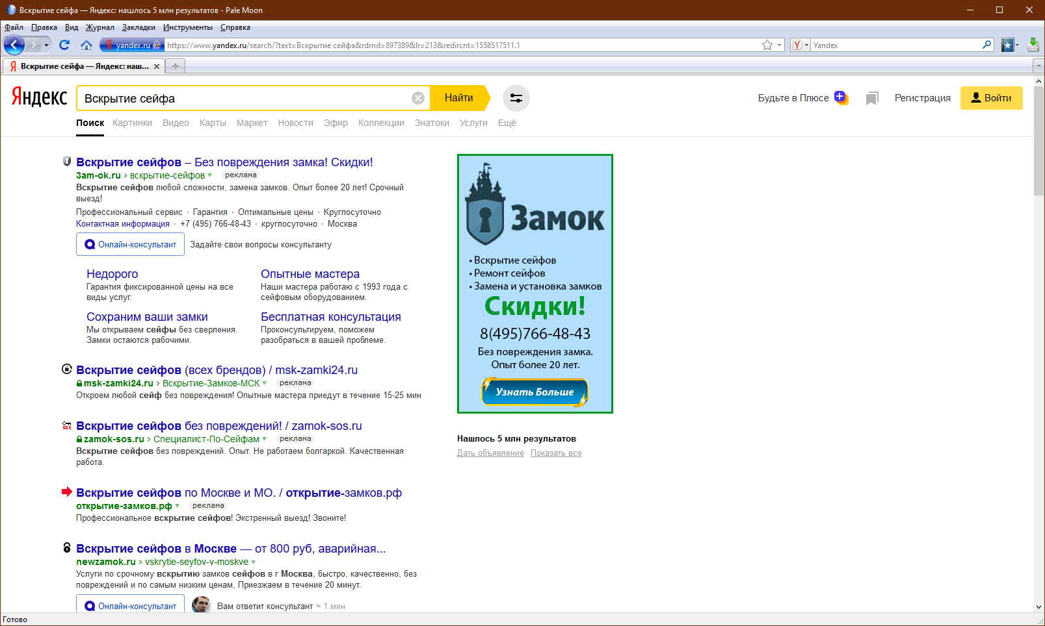Screen dimensions: 1045x626
Task: Click the Войти sign-in button
Action: click(991, 98)
